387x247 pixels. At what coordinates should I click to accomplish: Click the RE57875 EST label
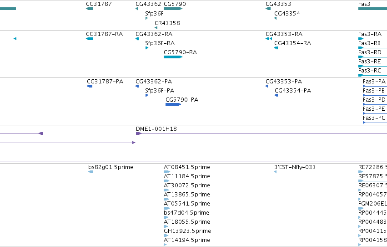tap(372, 176)
